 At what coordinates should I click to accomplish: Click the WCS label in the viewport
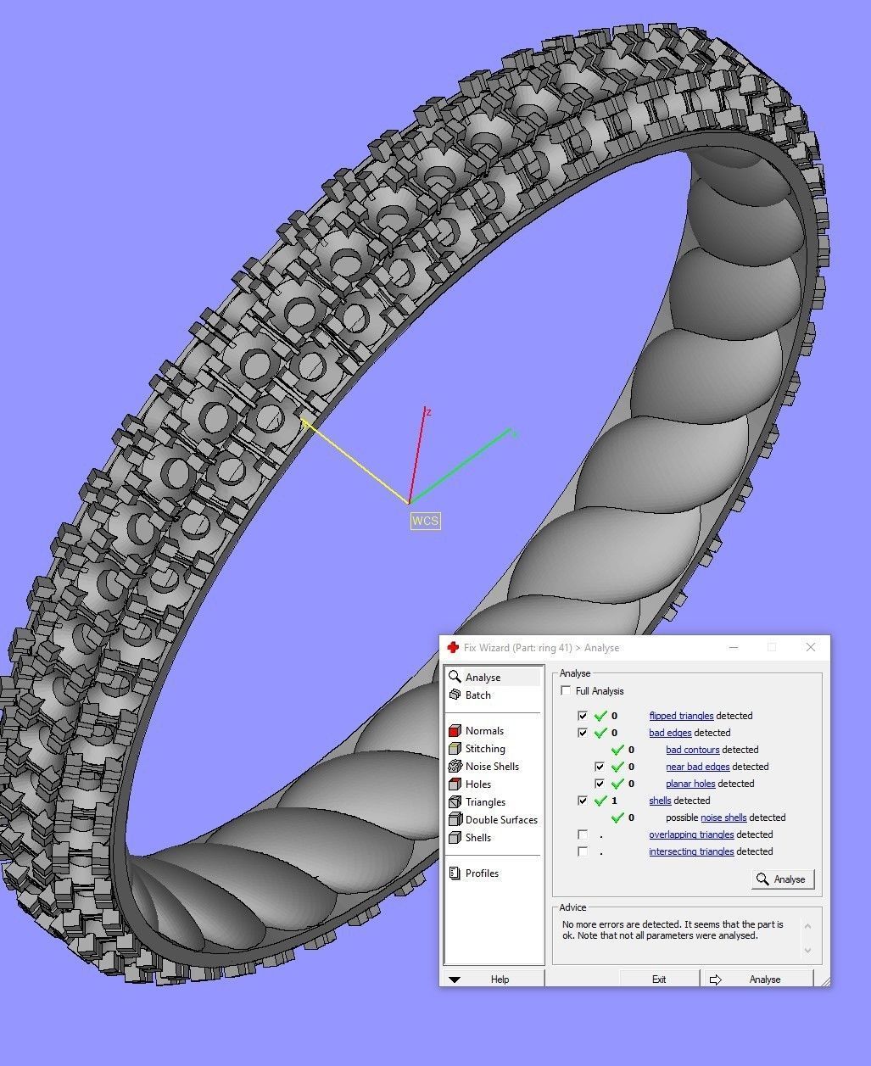(x=425, y=521)
